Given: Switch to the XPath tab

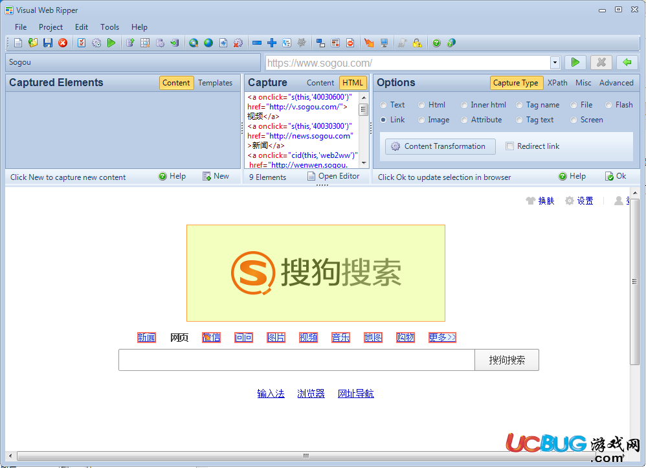Looking at the screenshot, I should (x=557, y=83).
